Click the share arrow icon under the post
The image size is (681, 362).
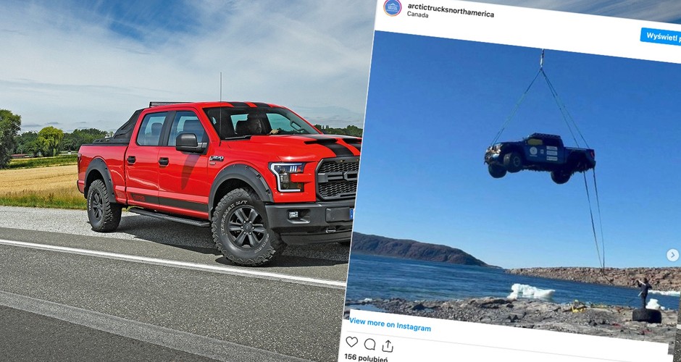388,346
